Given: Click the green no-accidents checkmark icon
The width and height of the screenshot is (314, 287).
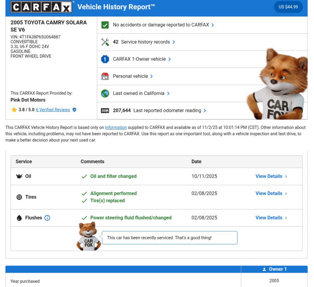Looking at the screenshot, I should [x=105, y=25].
